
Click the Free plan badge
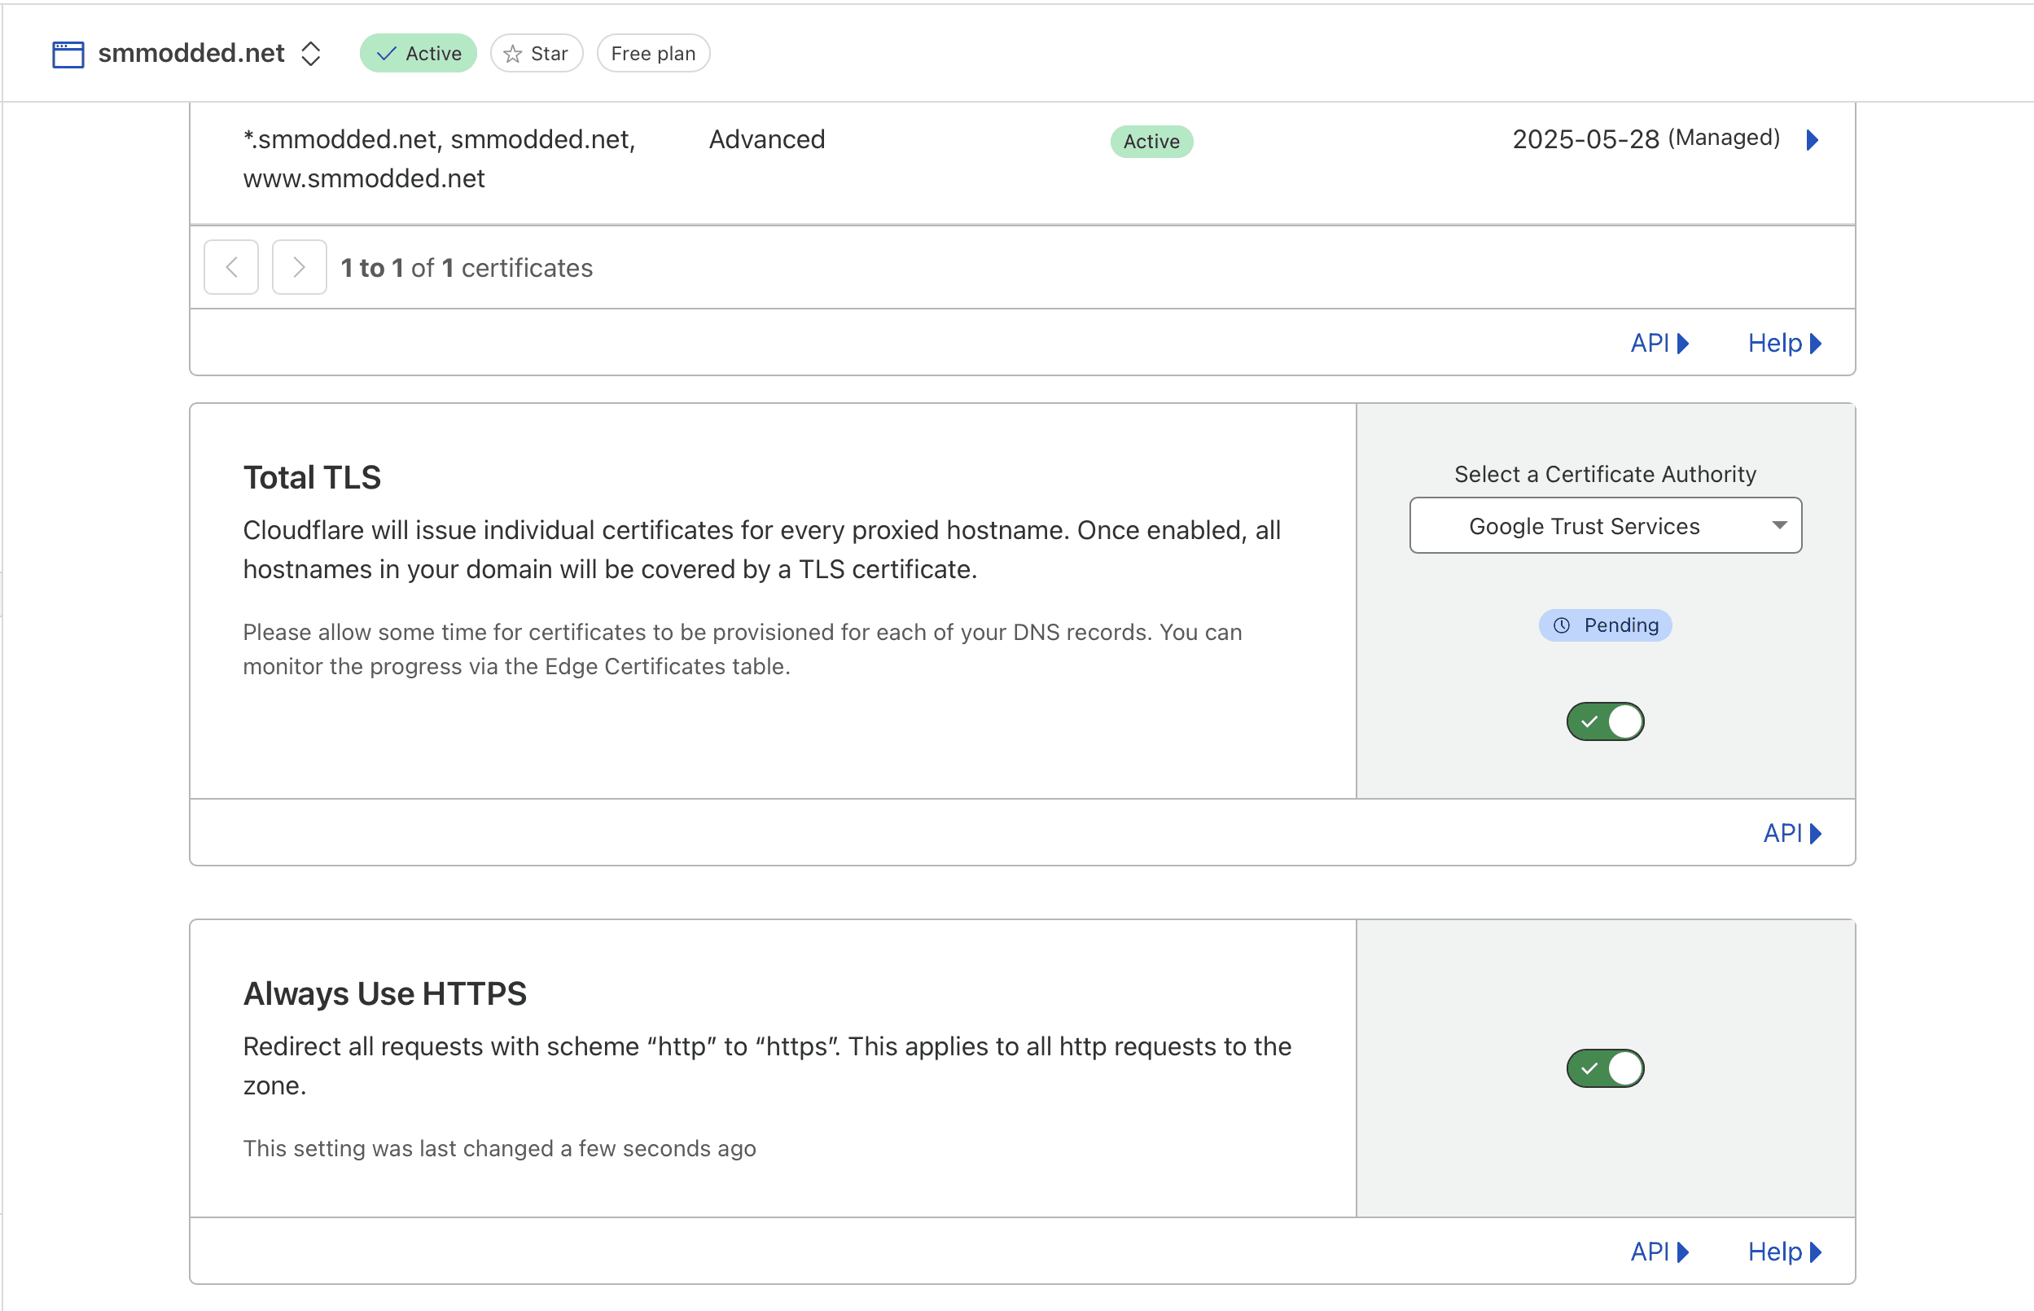coord(653,54)
